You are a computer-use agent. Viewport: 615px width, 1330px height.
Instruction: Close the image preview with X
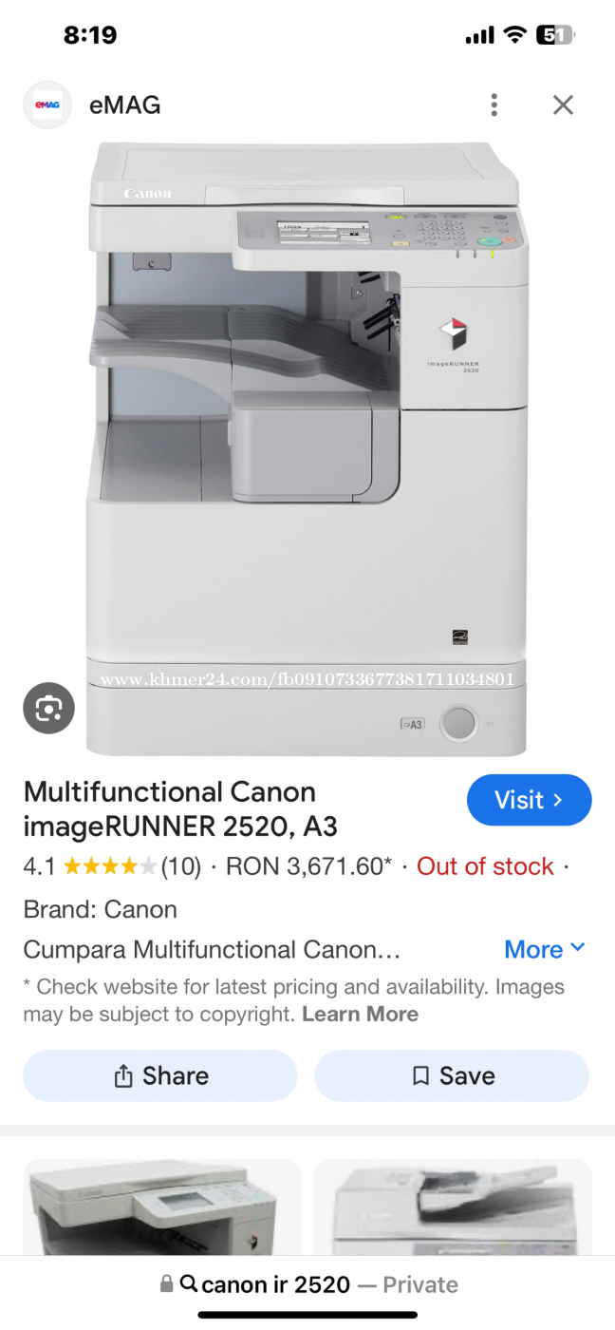563,104
